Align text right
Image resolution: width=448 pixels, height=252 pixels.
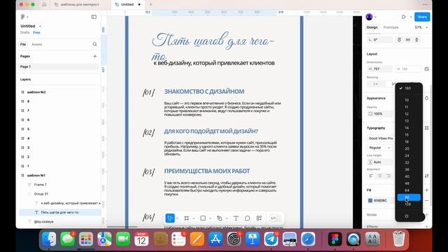pyautogui.click(x=388, y=176)
